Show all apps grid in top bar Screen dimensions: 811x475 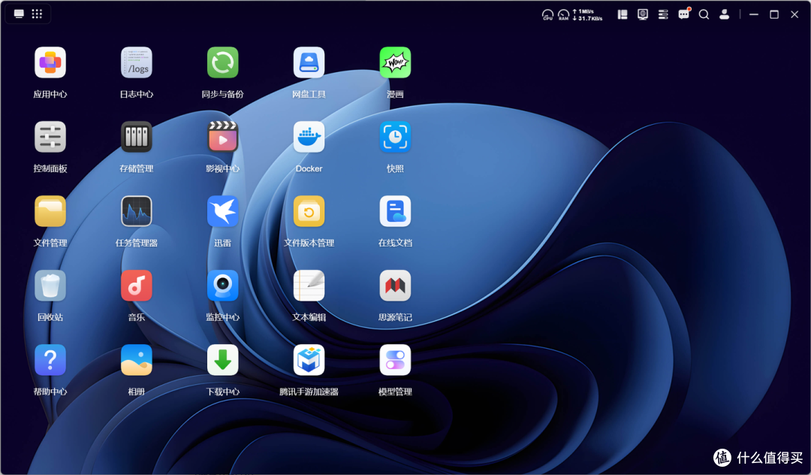[37, 14]
